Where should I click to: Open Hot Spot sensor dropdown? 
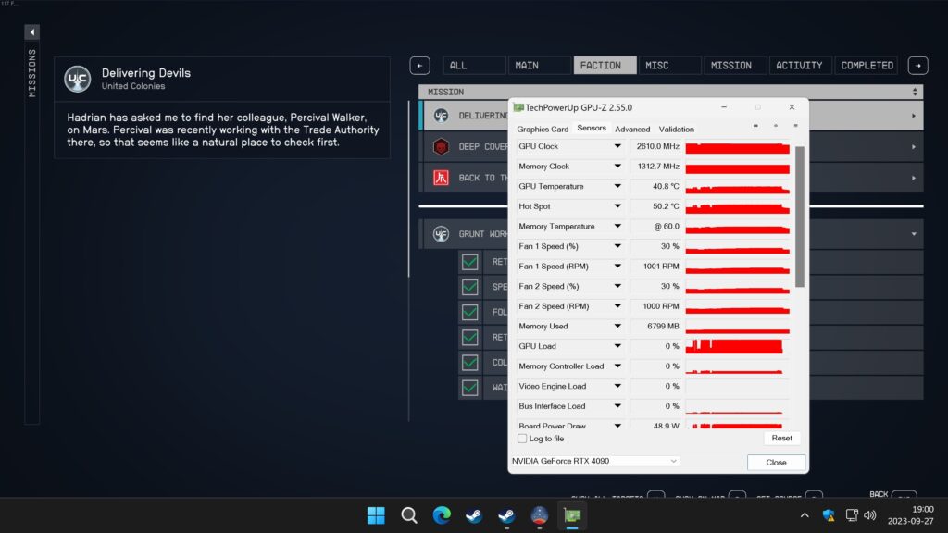(x=617, y=206)
